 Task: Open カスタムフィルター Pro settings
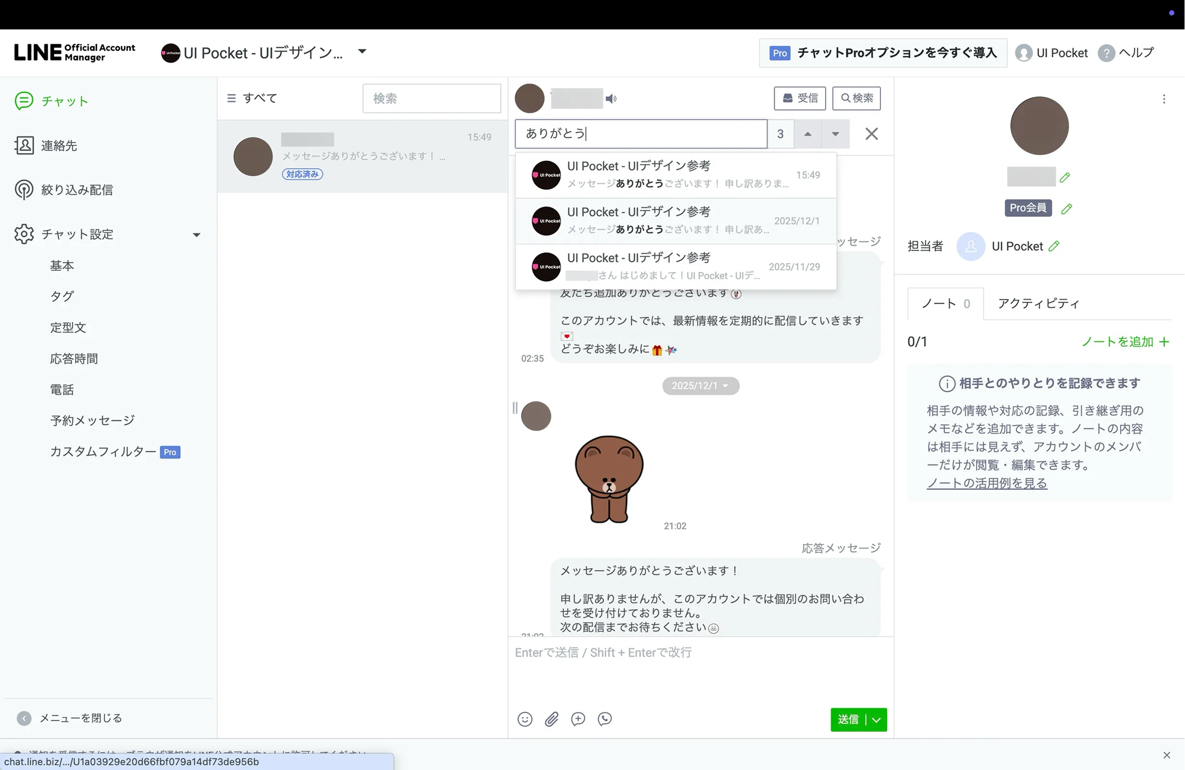(115, 451)
